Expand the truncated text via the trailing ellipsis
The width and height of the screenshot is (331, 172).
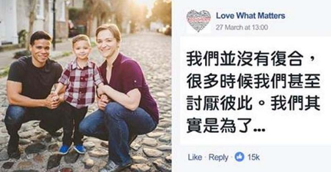point(259,130)
